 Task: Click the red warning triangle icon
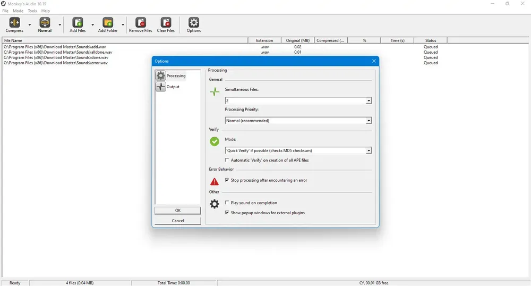pos(215,182)
